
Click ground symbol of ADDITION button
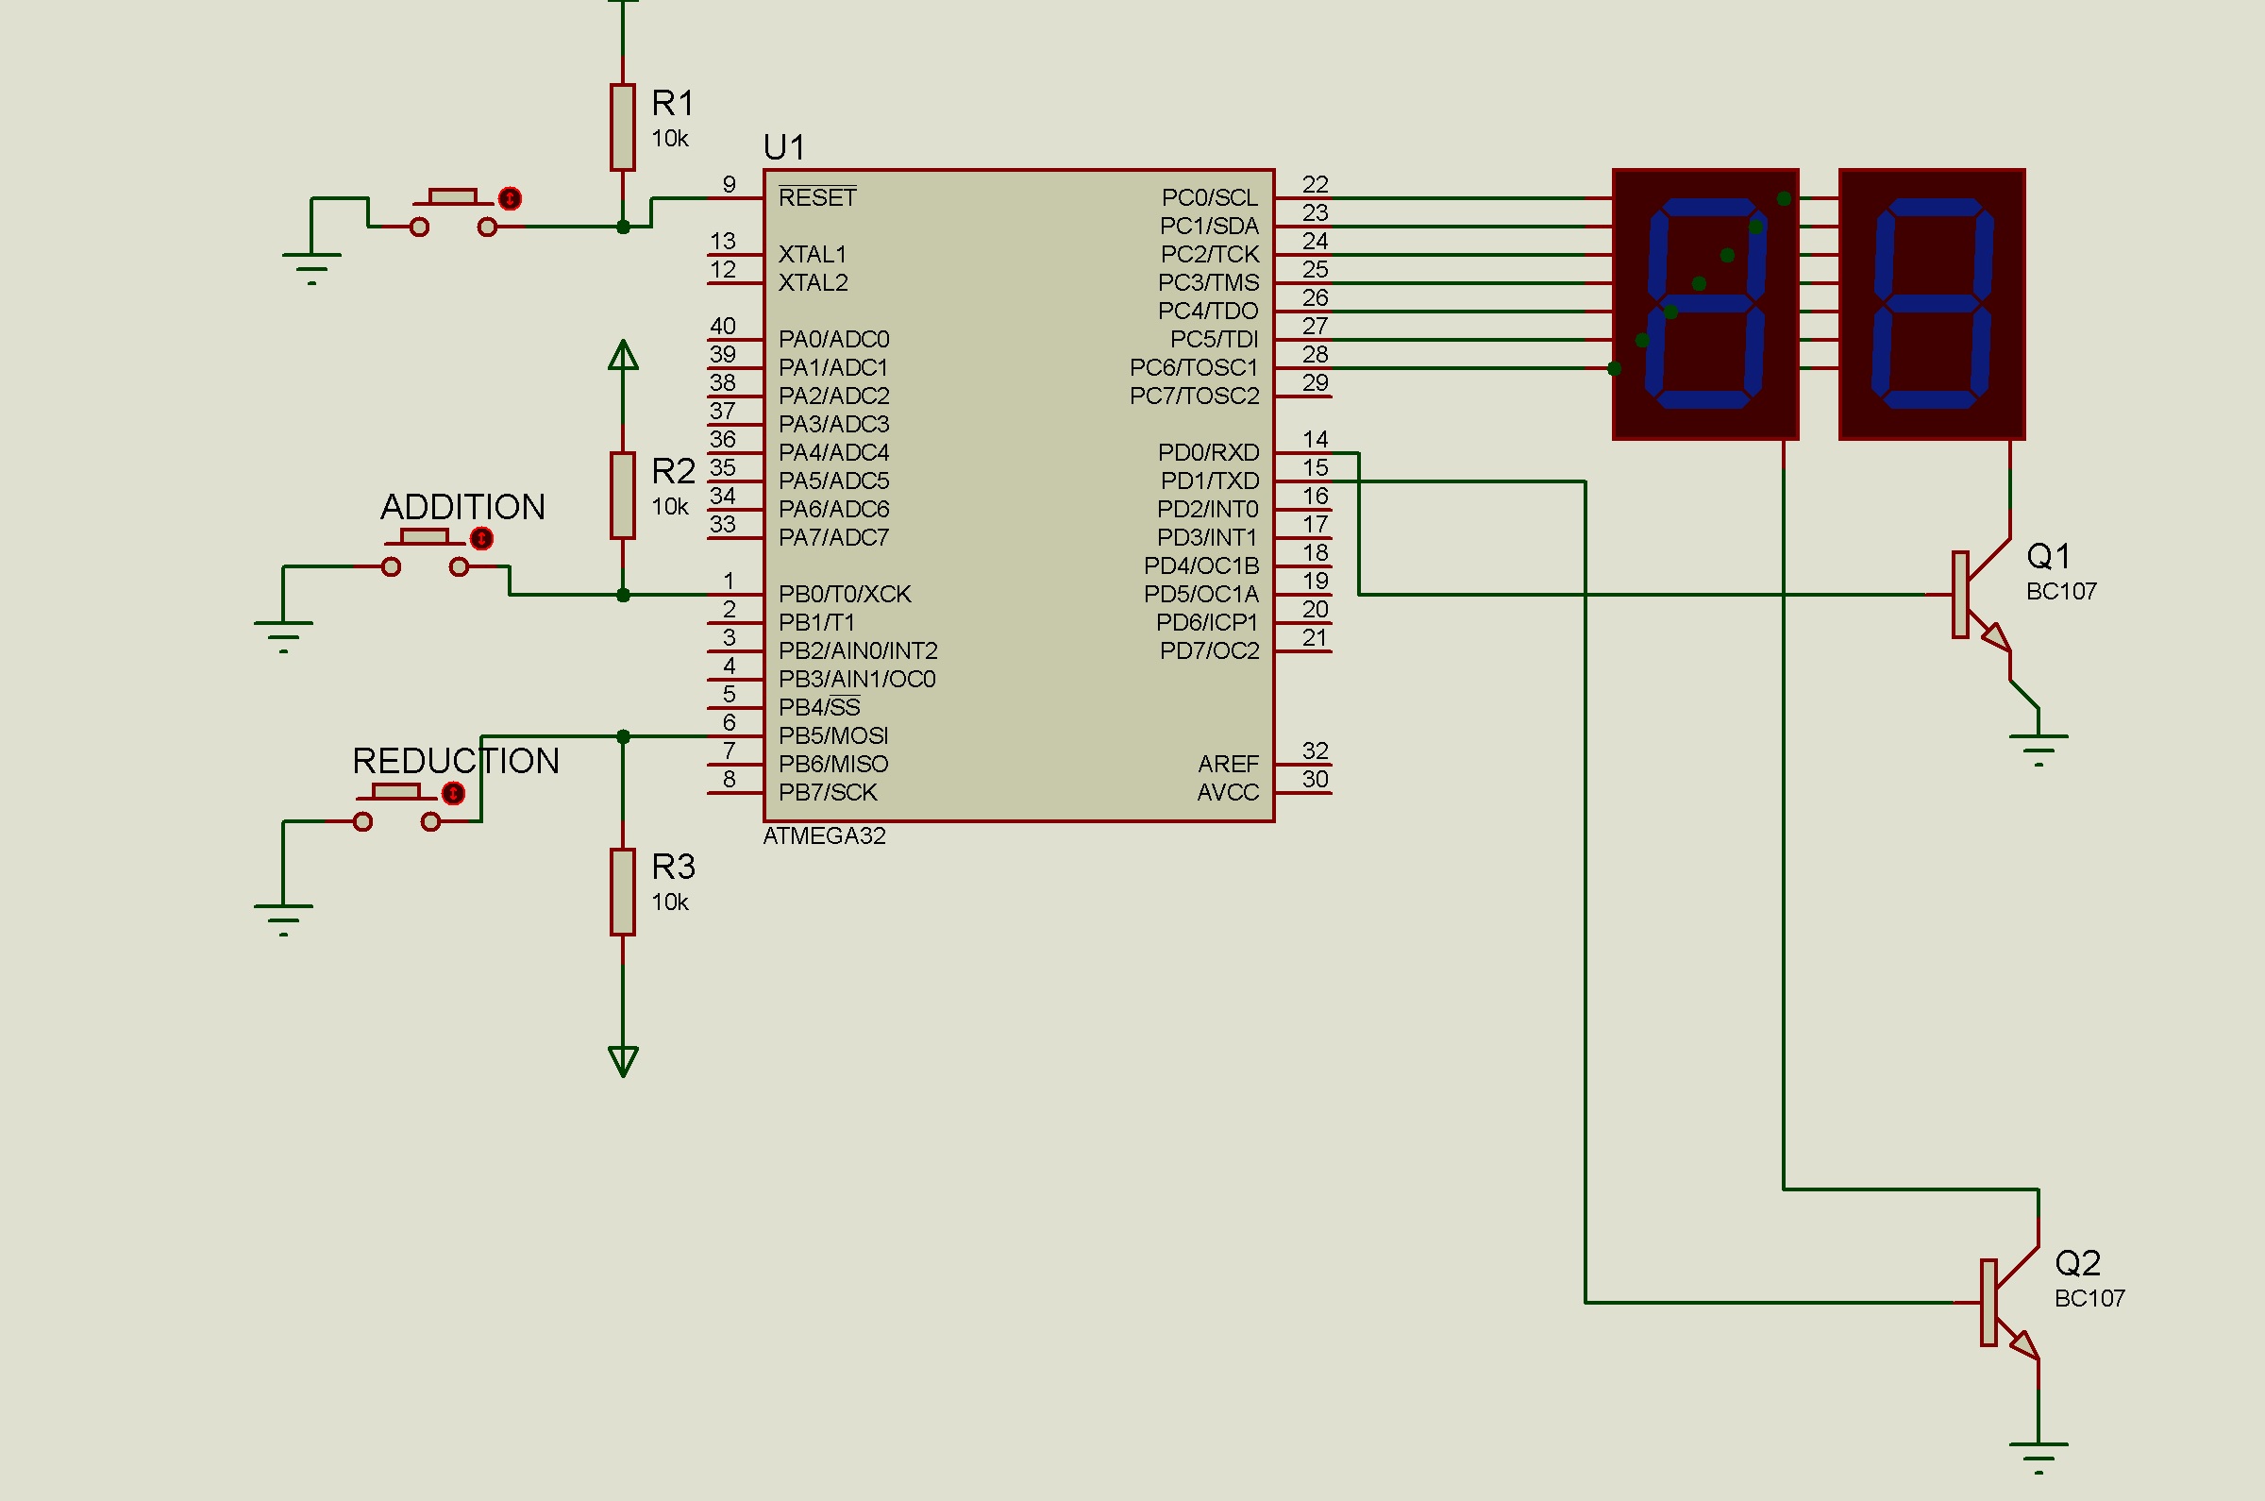click(283, 636)
